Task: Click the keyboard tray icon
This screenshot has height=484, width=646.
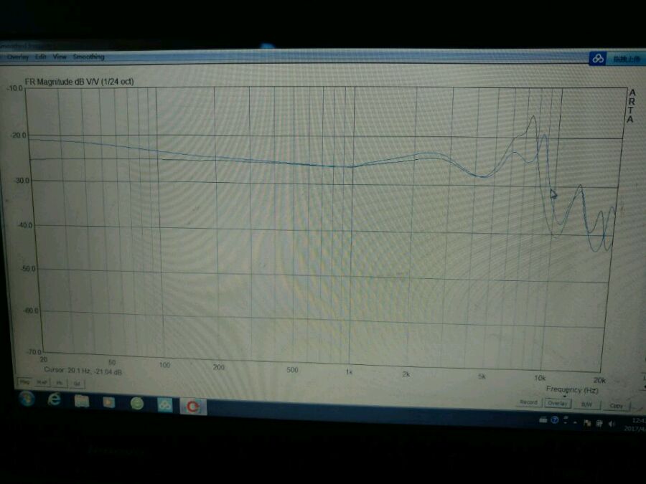Action: pos(543,419)
